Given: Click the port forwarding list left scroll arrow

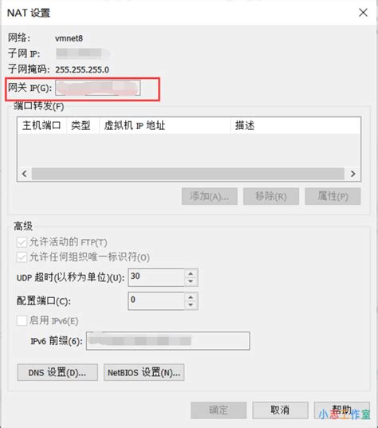Looking at the screenshot, I should tap(25, 174).
